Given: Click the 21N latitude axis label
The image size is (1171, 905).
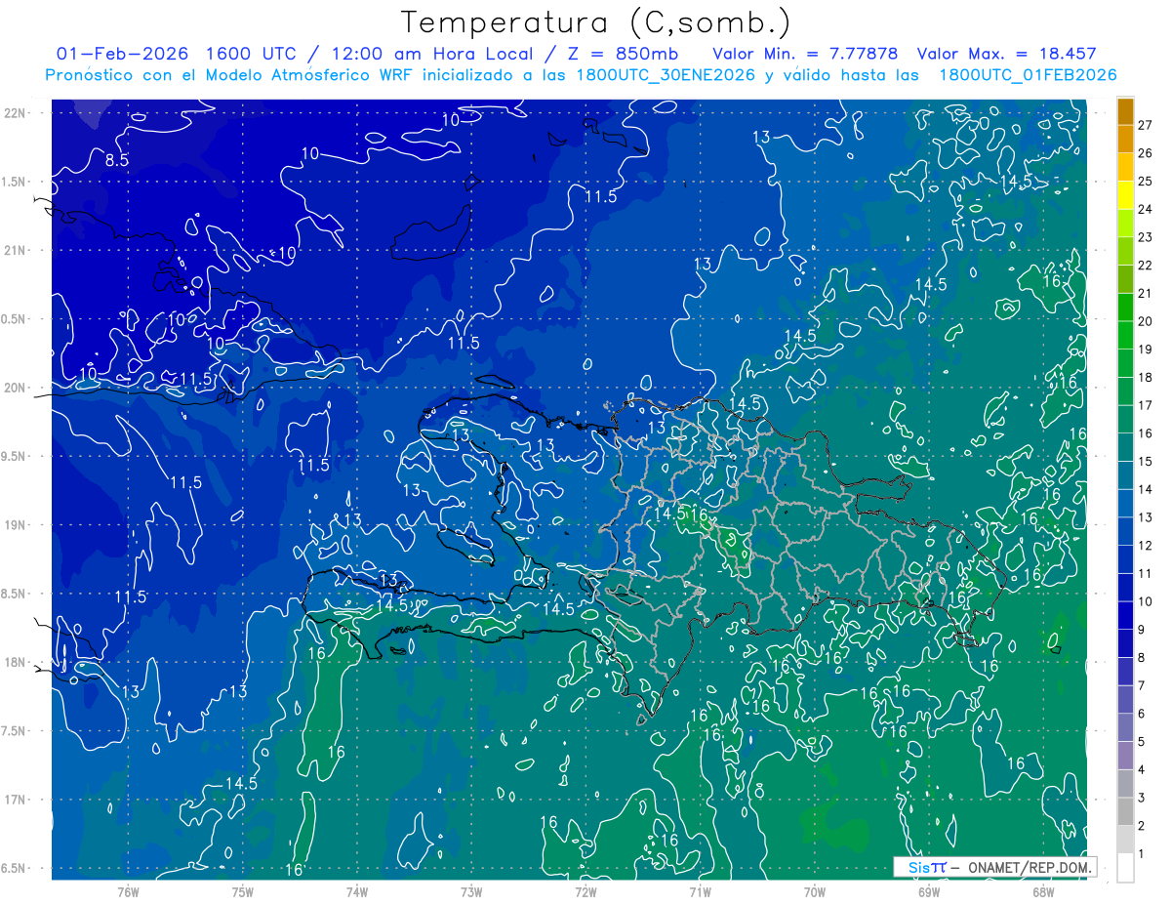Looking at the screenshot, I should [16, 250].
